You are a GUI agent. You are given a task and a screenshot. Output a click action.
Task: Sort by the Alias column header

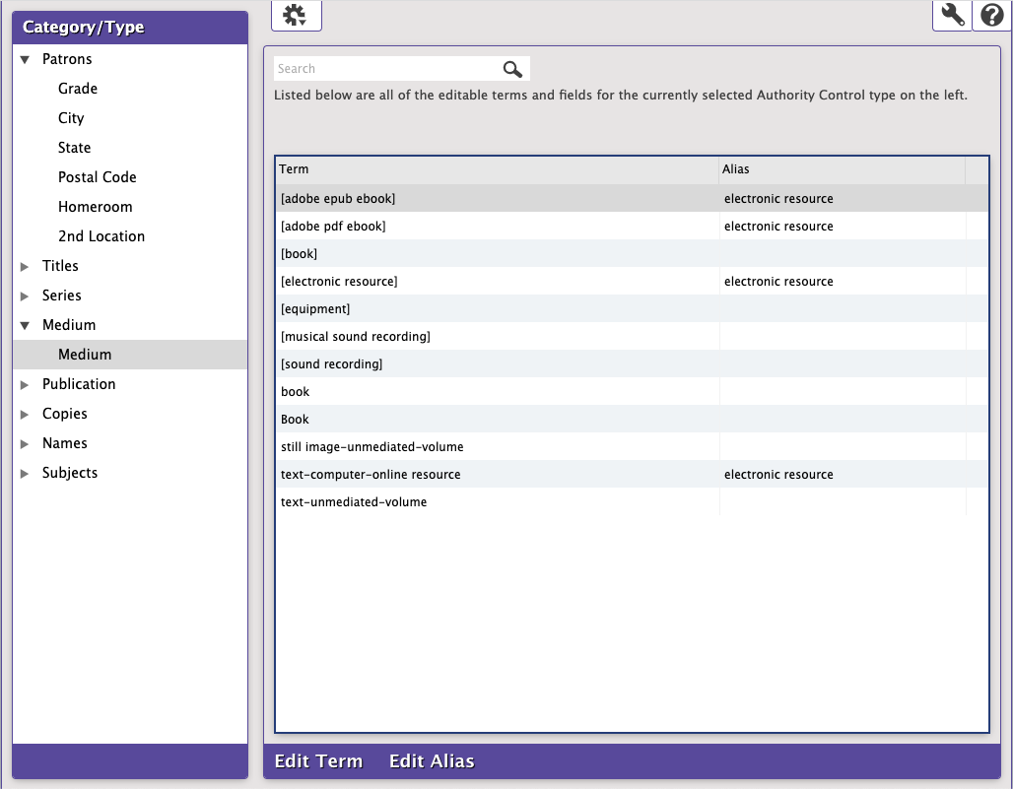tap(842, 169)
